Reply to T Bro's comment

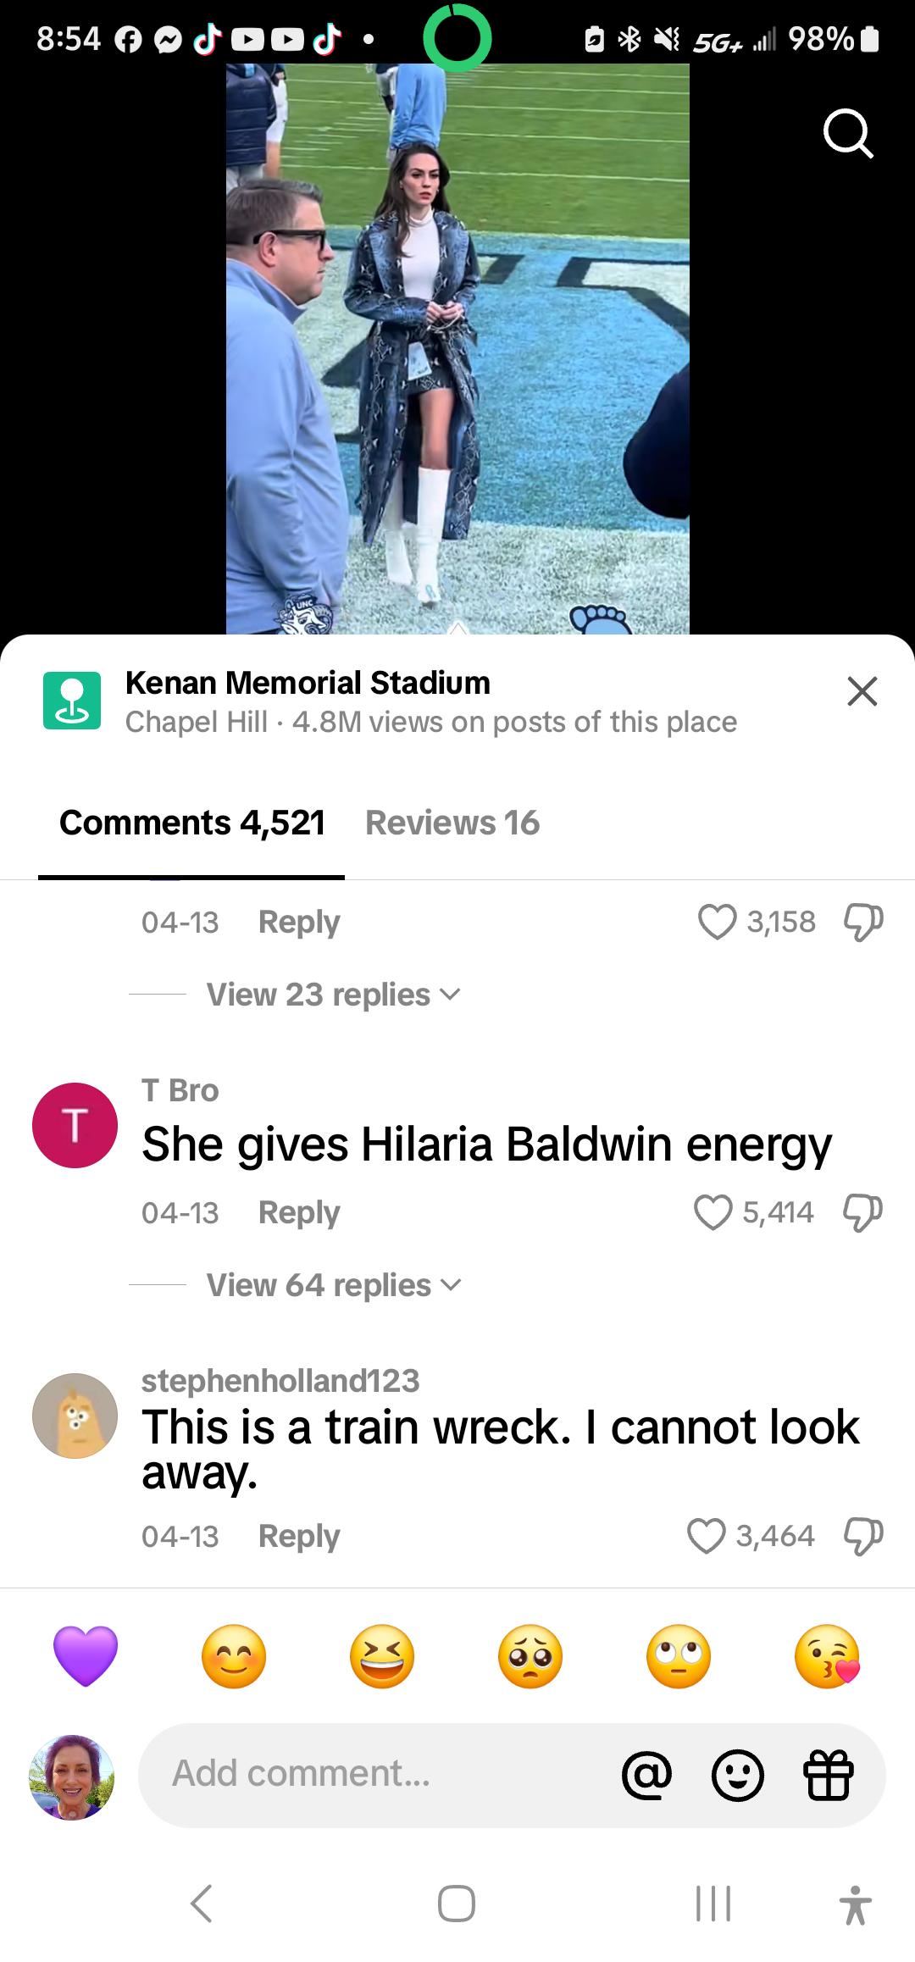[x=299, y=1212]
